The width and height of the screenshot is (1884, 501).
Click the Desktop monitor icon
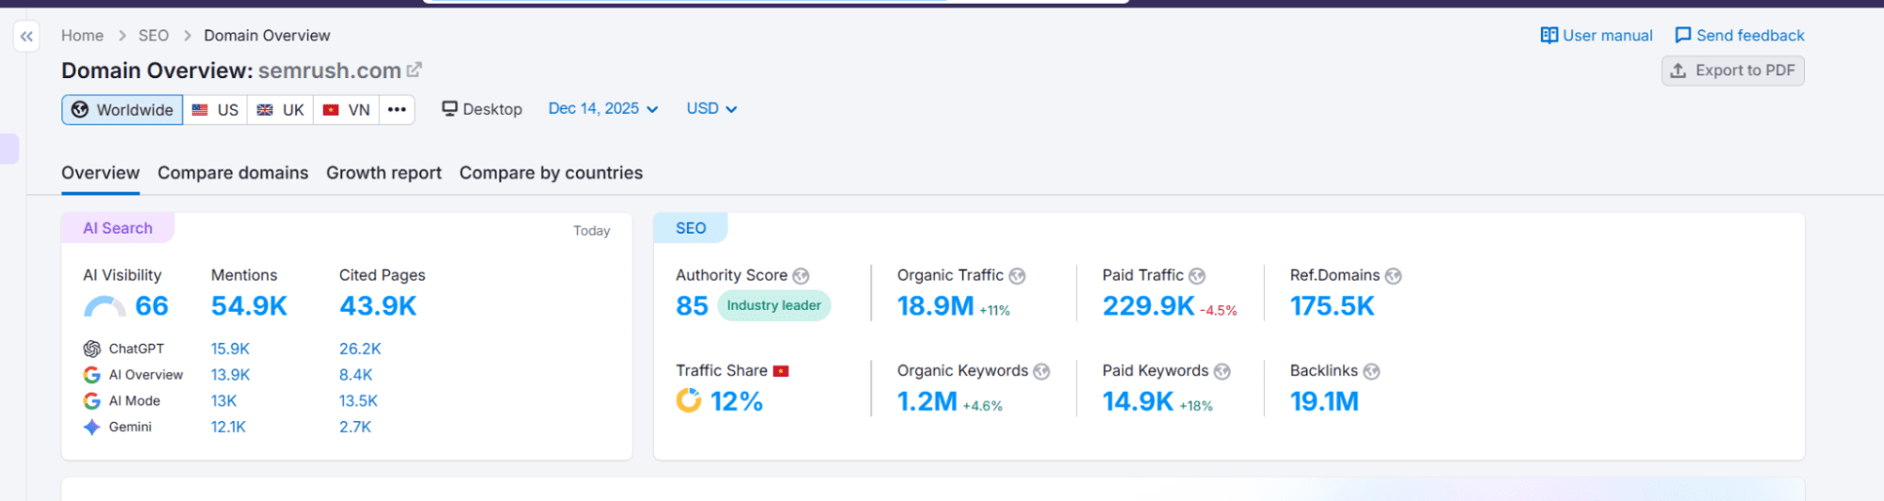pos(450,108)
